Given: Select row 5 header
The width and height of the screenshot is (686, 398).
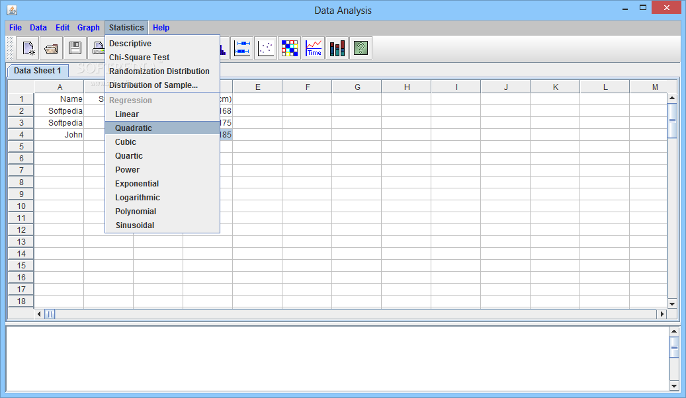Looking at the screenshot, I should coord(21,147).
